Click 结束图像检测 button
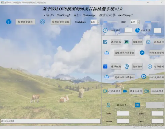The width and height of the screenshot is (165, 129). [x=157, y=53]
